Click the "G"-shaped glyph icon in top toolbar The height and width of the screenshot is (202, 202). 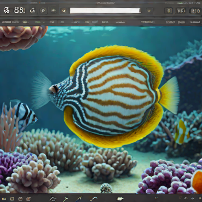[32, 10]
